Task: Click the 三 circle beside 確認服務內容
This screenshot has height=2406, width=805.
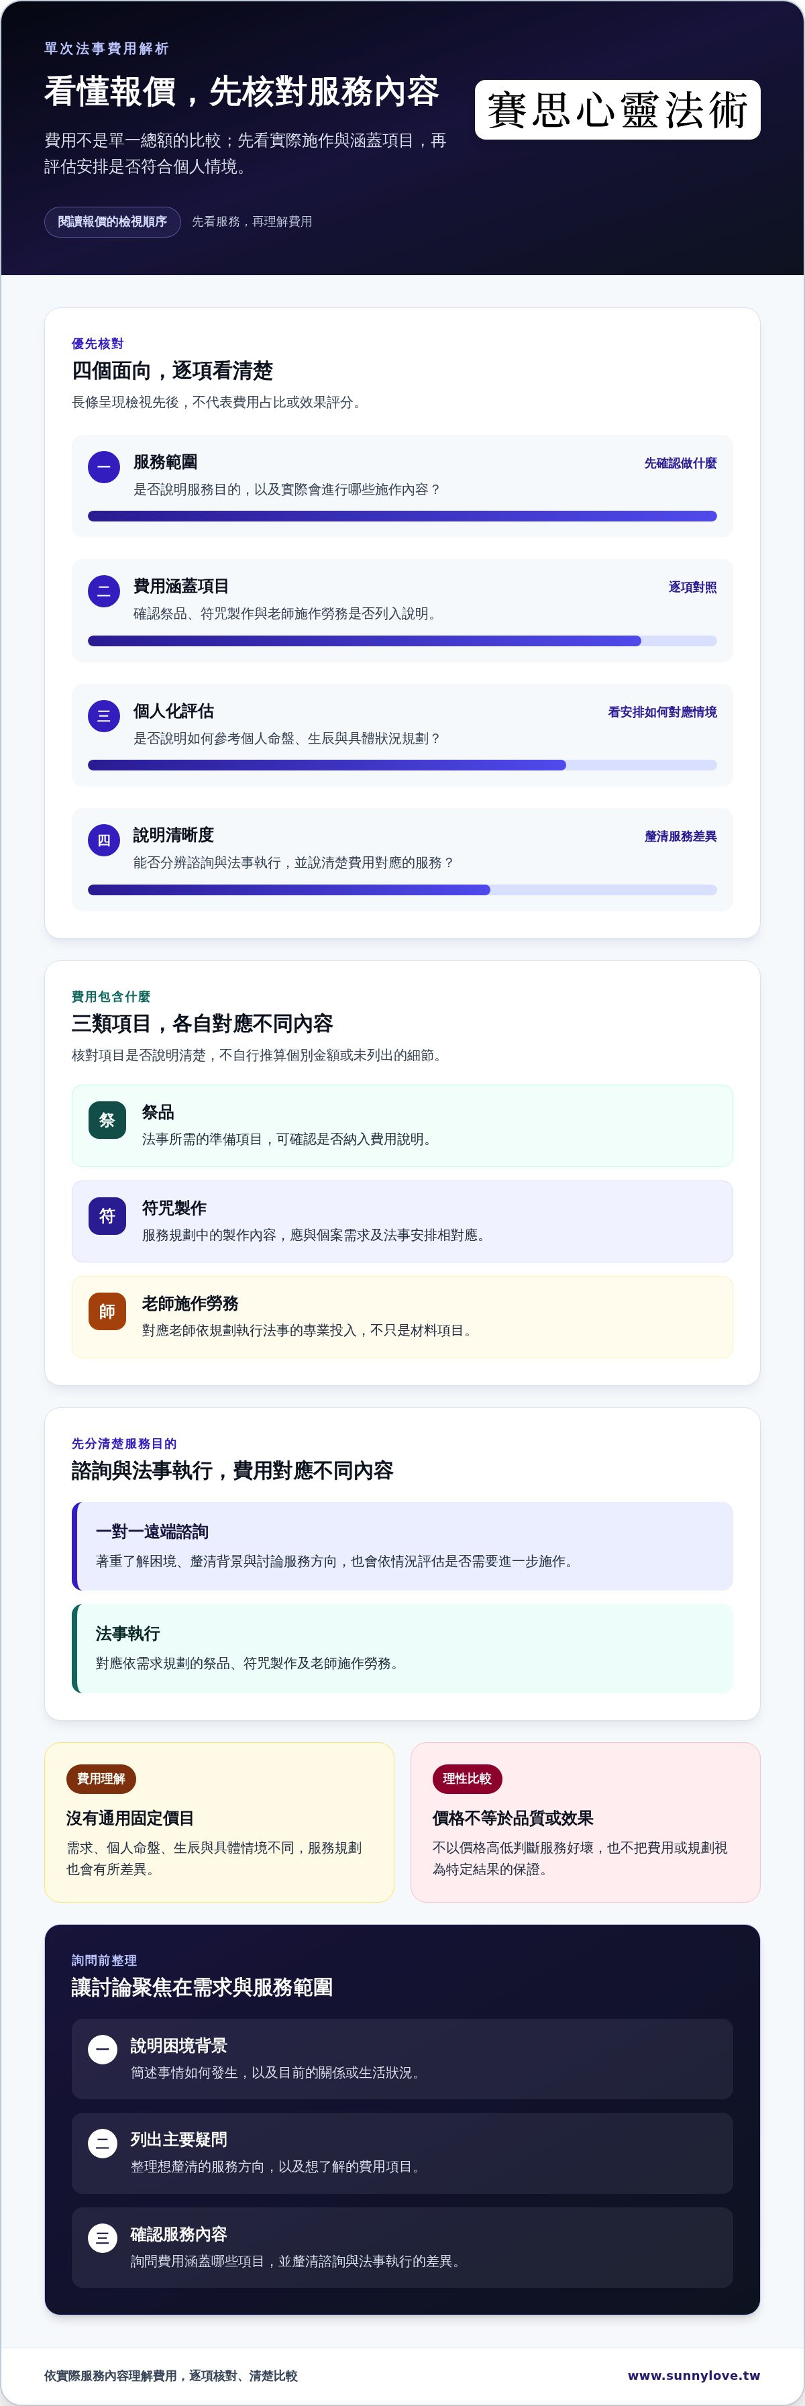Action: (103, 2238)
